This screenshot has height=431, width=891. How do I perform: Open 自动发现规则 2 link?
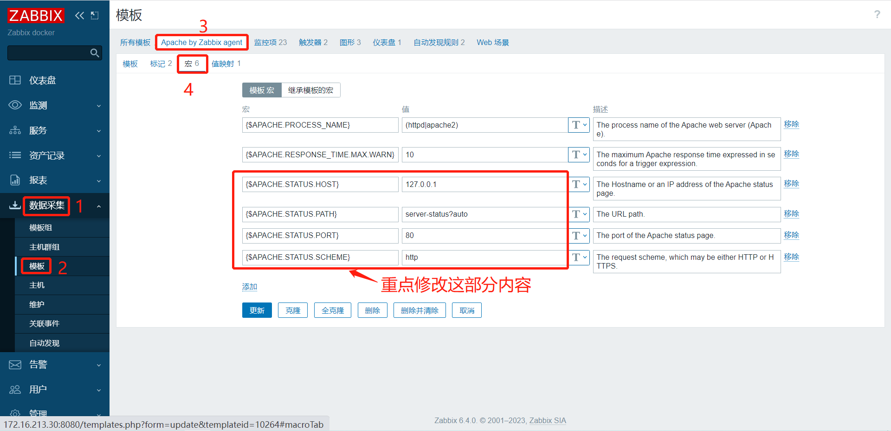click(x=439, y=42)
